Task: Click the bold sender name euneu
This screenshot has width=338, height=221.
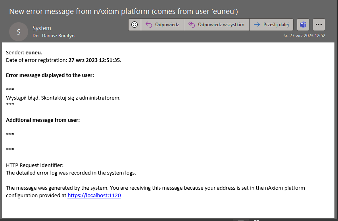Action: point(33,52)
